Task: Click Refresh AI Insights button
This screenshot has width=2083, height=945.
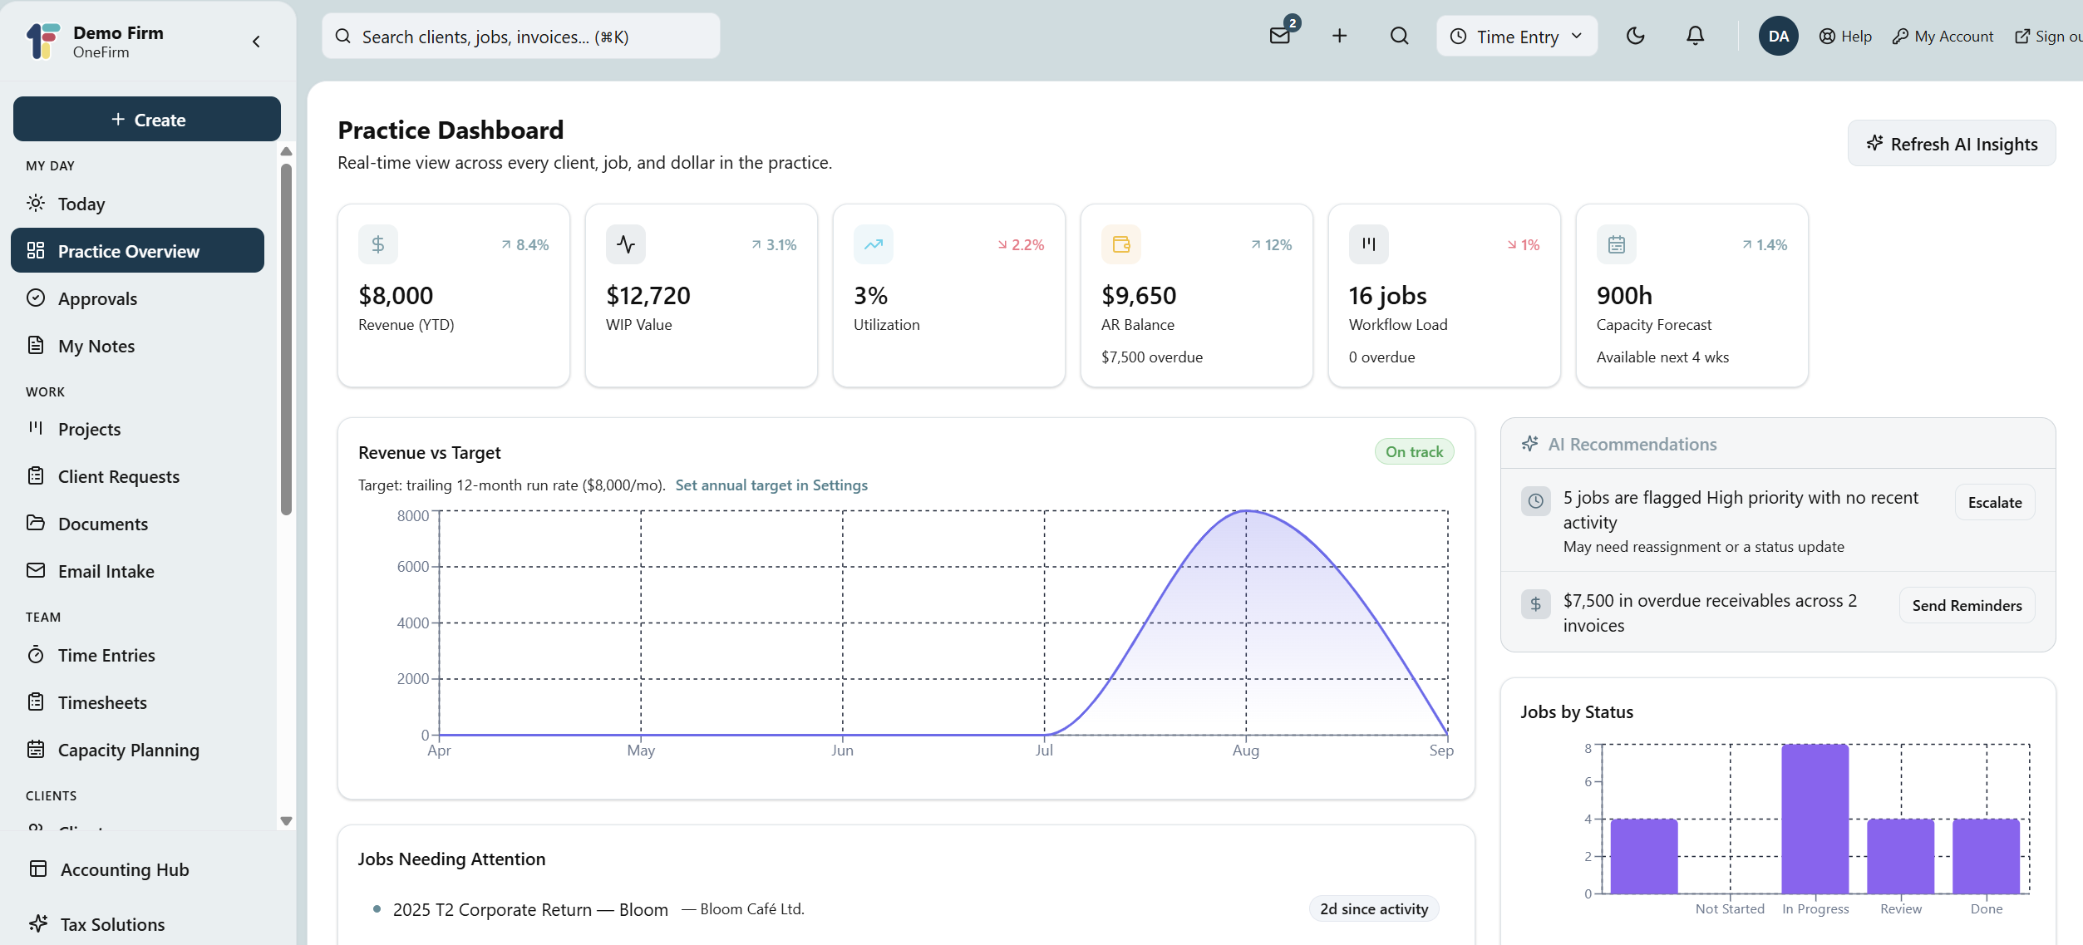Action: [x=1951, y=143]
